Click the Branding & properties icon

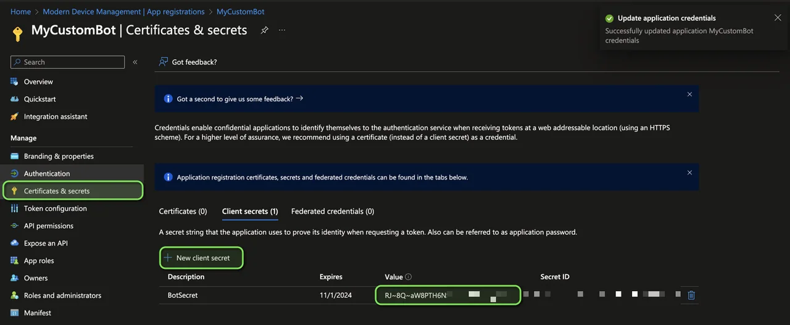(15, 156)
